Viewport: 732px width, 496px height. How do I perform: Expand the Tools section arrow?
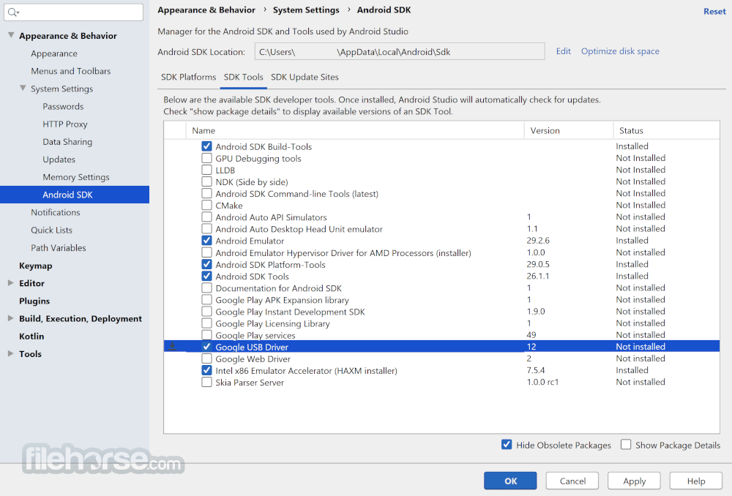pos(11,353)
